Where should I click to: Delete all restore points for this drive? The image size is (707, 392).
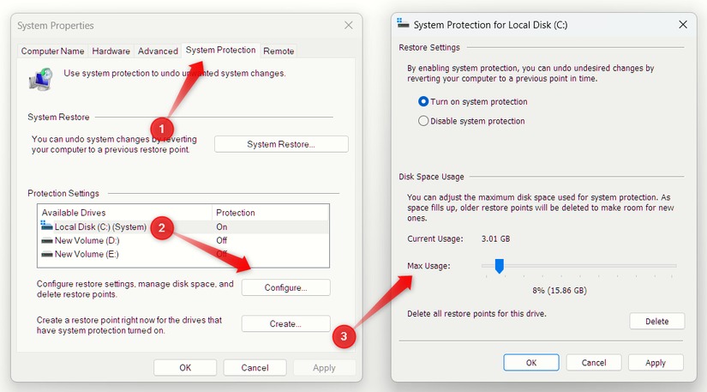pos(656,321)
